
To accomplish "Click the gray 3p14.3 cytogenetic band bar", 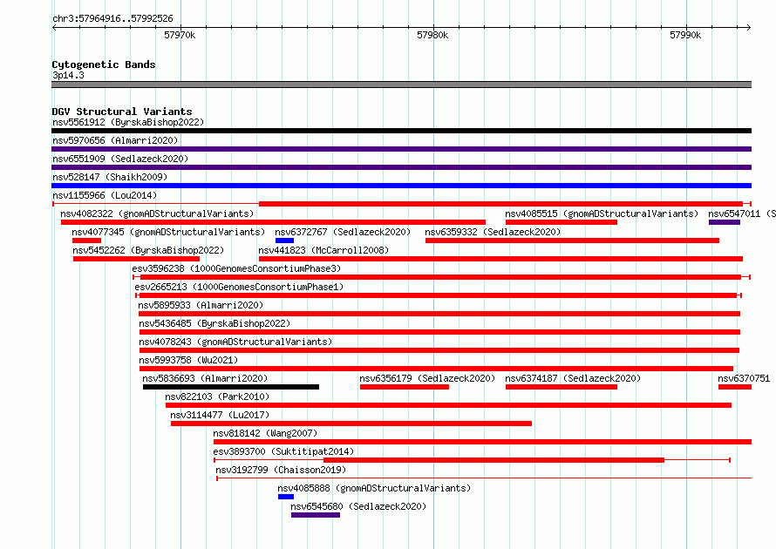I will (x=401, y=85).
